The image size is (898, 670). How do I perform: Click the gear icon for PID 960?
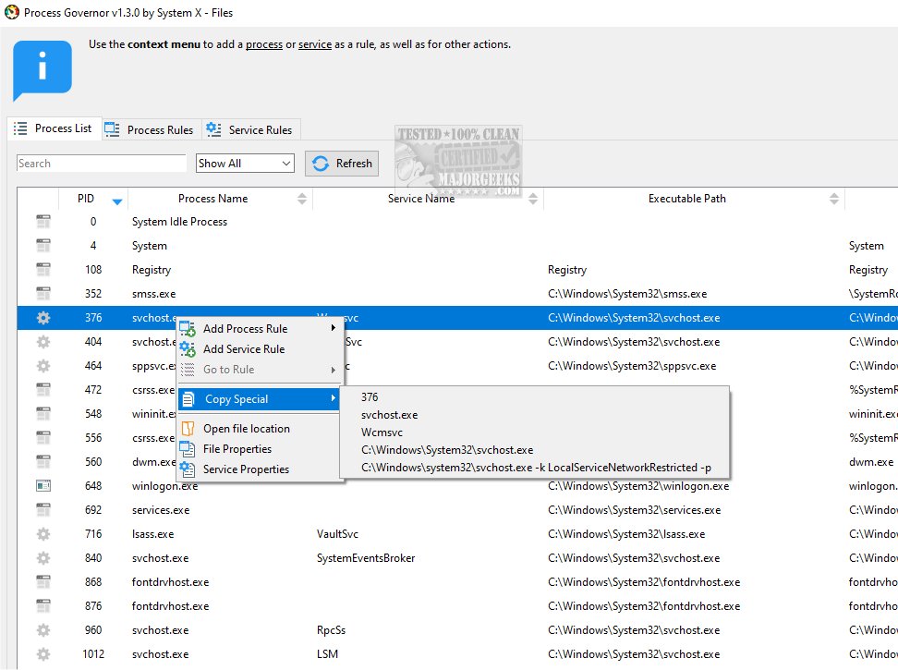42,630
